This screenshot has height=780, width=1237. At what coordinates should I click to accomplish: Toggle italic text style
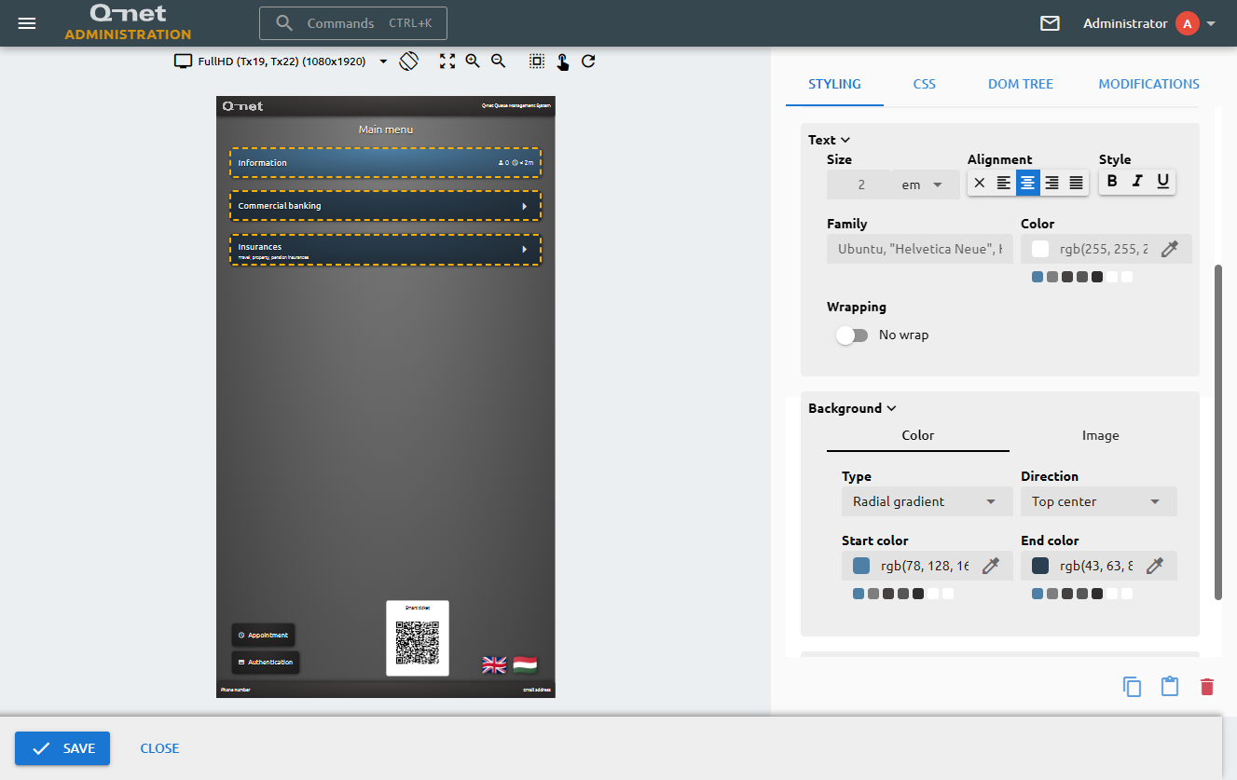click(1137, 181)
